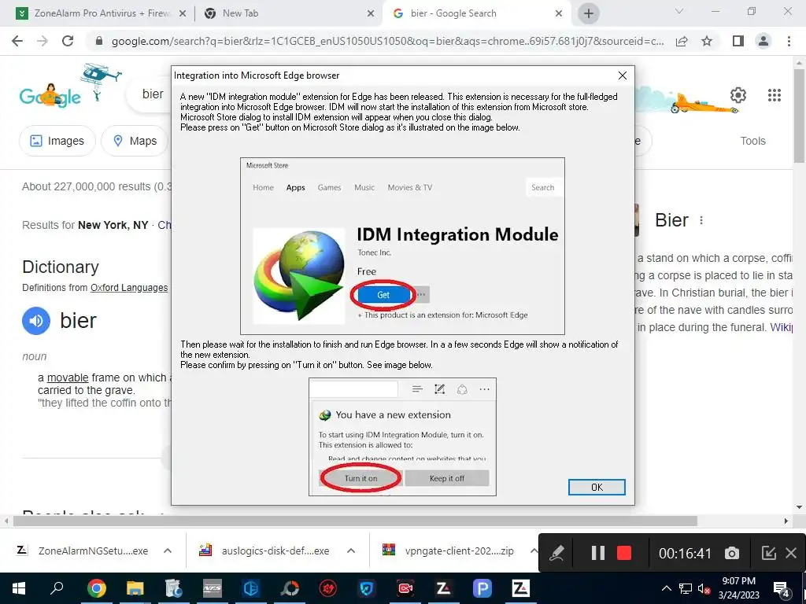Screen dimensions: 806x604
Task: Open the Chrome profile avatar
Action: tap(763, 41)
